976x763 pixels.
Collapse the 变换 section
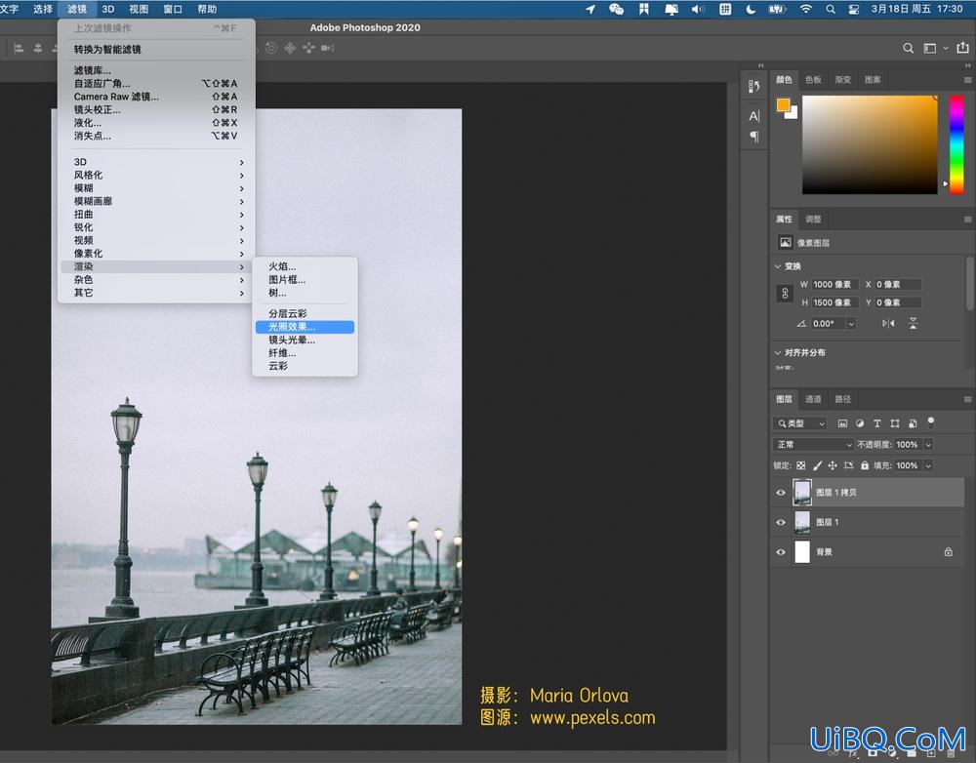pos(778,266)
